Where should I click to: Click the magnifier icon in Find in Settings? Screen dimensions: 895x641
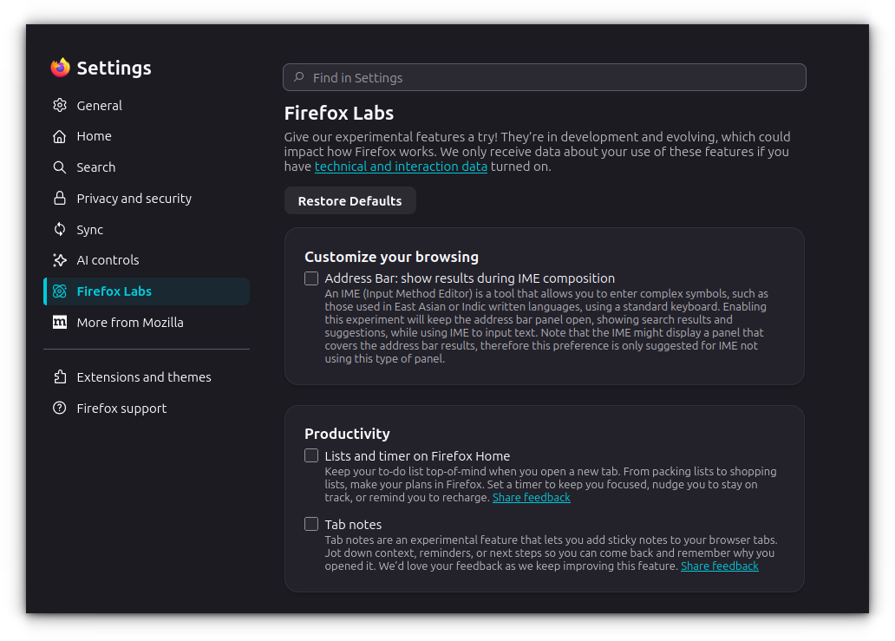(x=299, y=77)
